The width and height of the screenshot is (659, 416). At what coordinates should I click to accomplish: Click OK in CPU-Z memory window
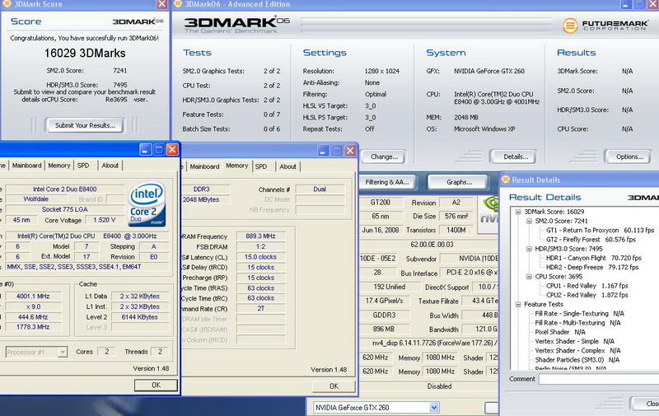(x=334, y=386)
